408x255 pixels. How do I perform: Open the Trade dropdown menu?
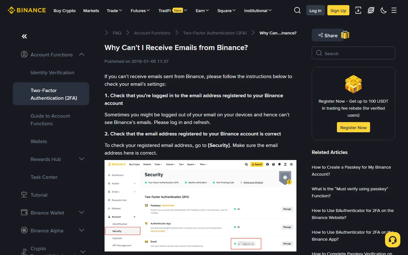click(x=114, y=11)
